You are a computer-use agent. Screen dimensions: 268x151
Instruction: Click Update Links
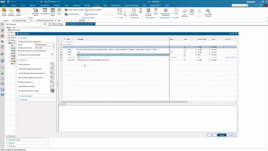tap(91, 14)
